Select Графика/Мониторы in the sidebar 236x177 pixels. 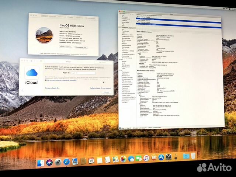point(128,37)
